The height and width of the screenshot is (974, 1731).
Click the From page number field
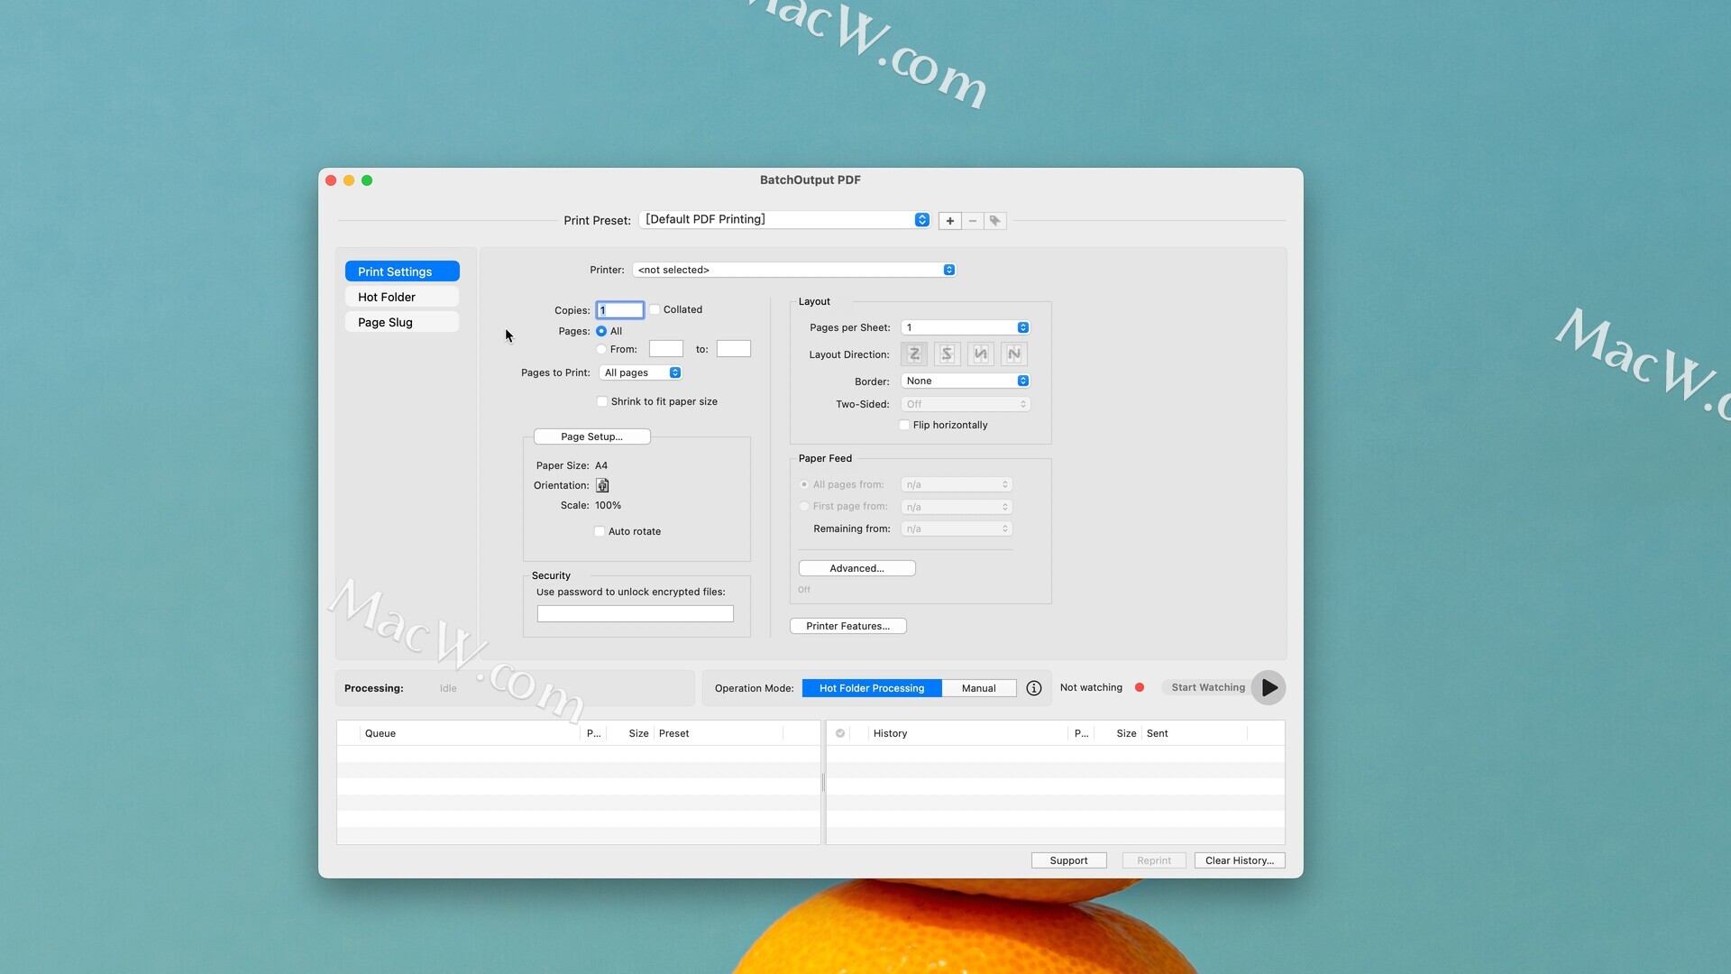point(666,349)
